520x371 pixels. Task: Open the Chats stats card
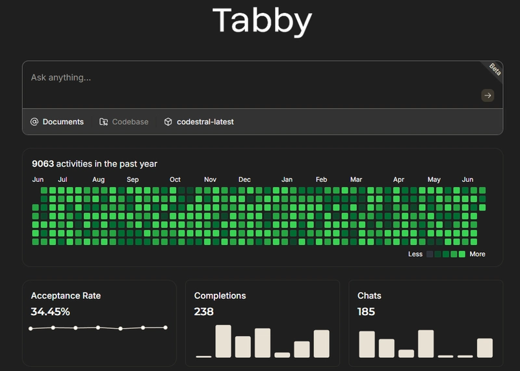pyautogui.click(x=426, y=323)
